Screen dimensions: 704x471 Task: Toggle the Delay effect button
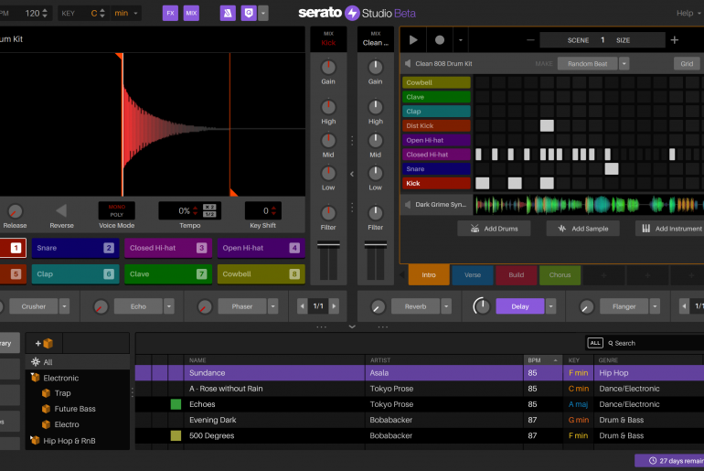click(x=520, y=306)
